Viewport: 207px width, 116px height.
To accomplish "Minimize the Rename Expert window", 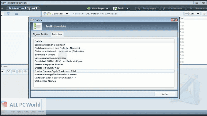I will point(196,3).
